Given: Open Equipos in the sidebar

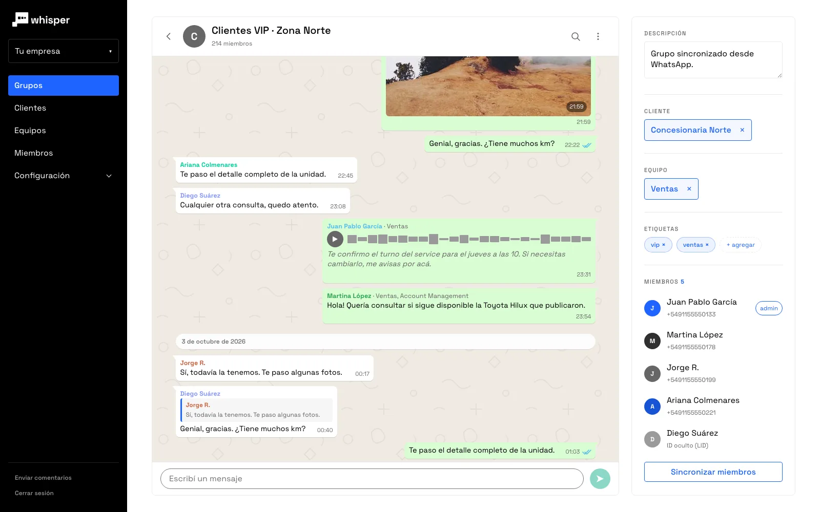Looking at the screenshot, I should tap(64, 131).
